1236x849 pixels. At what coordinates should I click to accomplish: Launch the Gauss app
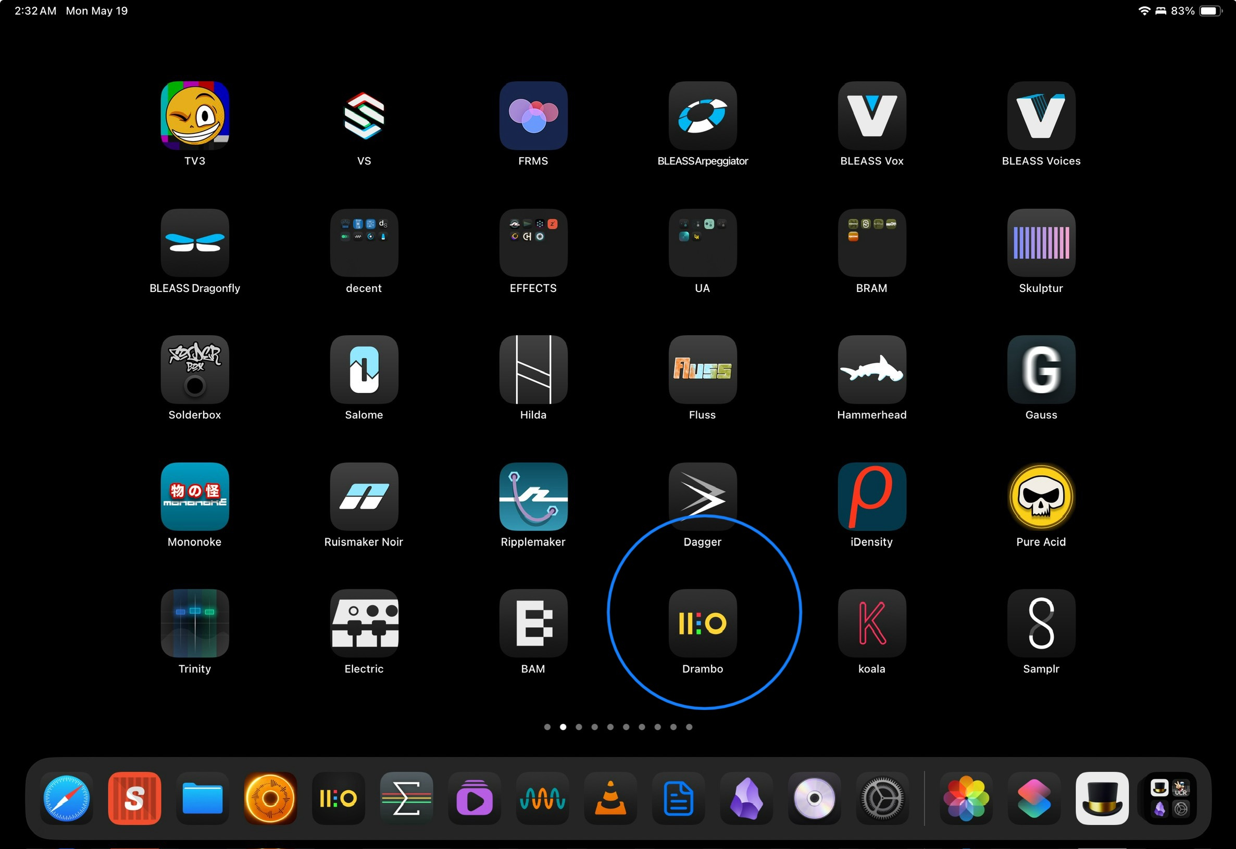click(x=1041, y=369)
